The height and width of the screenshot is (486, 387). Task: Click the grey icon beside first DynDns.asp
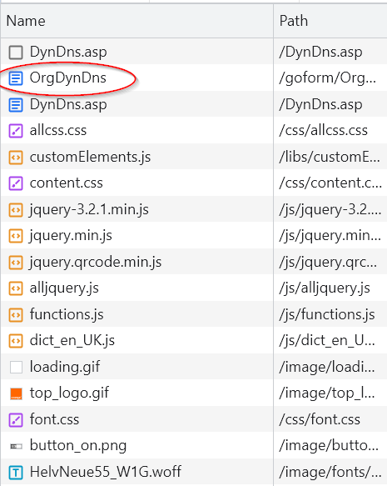point(16,52)
